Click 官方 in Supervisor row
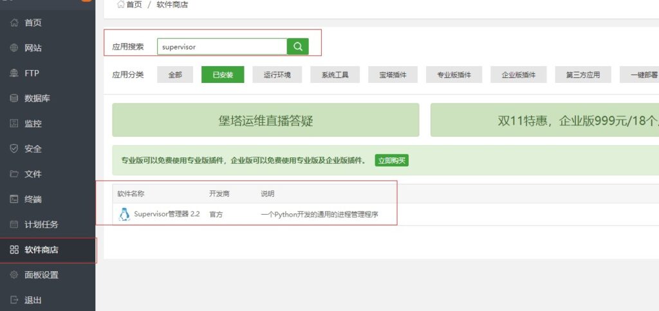The height and width of the screenshot is (311, 659). tap(216, 214)
